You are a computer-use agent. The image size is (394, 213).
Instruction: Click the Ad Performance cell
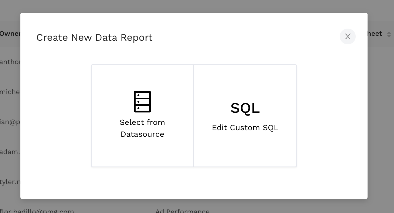(x=182, y=211)
